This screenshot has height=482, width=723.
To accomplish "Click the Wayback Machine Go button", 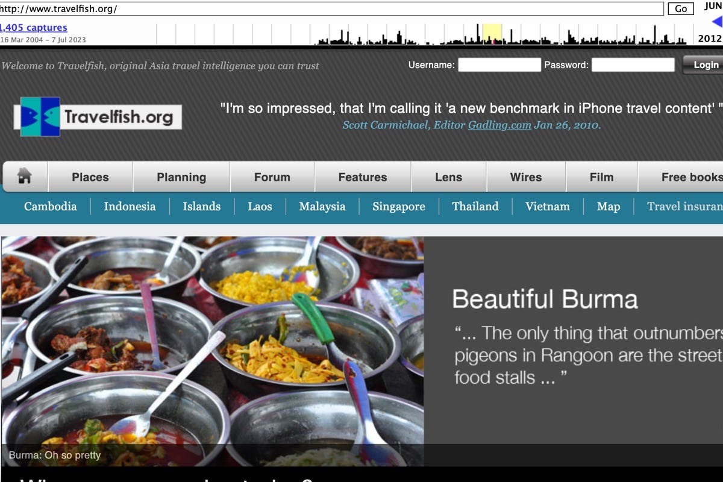I will point(681,8).
